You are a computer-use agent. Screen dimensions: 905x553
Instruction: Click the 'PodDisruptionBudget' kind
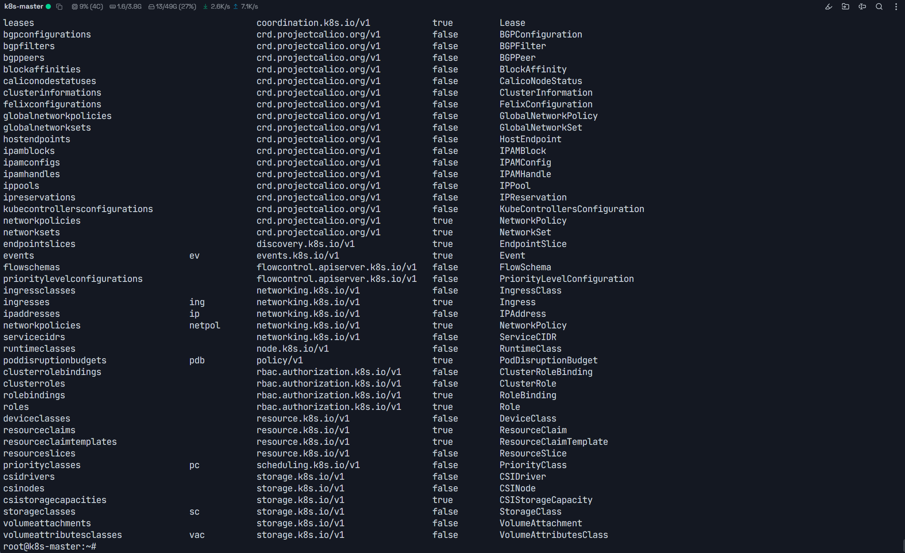[x=549, y=360]
